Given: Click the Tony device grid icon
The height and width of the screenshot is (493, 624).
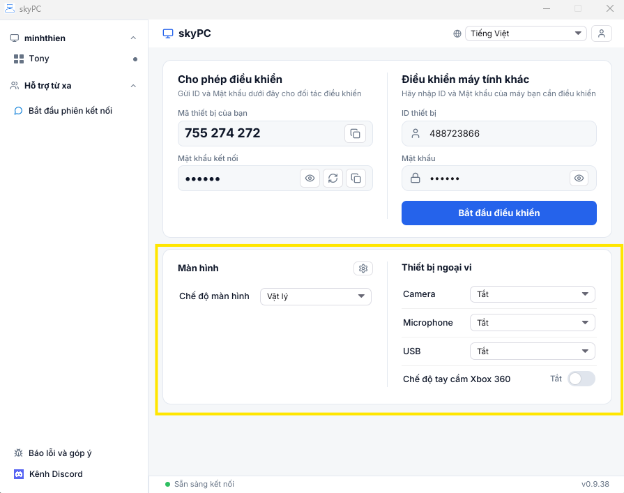Looking at the screenshot, I should click(x=19, y=59).
